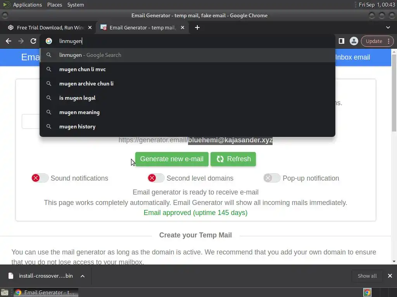
Task: Click Chrome icon in bottom-right tray
Action: tap(368, 292)
